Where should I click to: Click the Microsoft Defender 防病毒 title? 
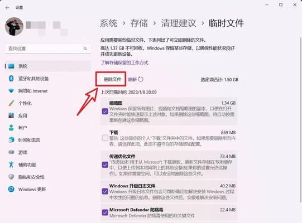[136, 210]
